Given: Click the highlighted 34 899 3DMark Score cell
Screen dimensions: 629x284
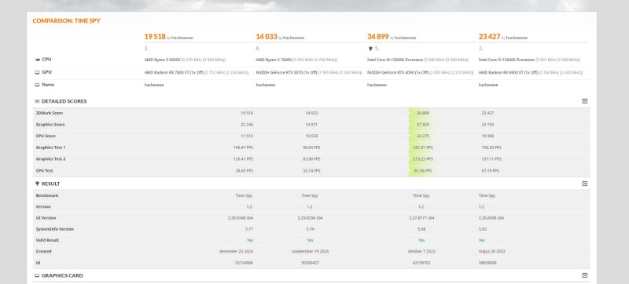Looking at the screenshot, I should tap(423, 113).
